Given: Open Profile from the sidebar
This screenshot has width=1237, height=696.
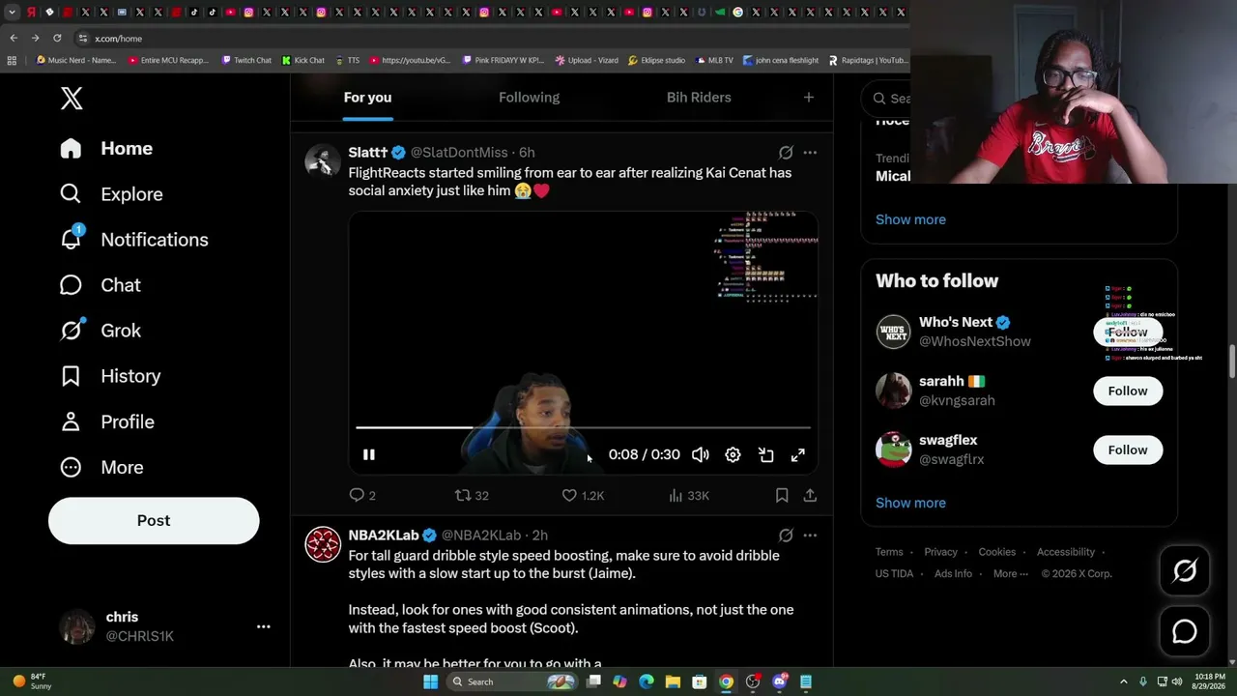Looking at the screenshot, I should (x=106, y=421).
